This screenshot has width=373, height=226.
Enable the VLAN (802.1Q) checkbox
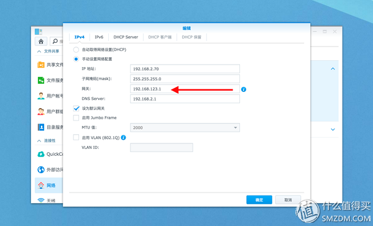tap(76, 137)
